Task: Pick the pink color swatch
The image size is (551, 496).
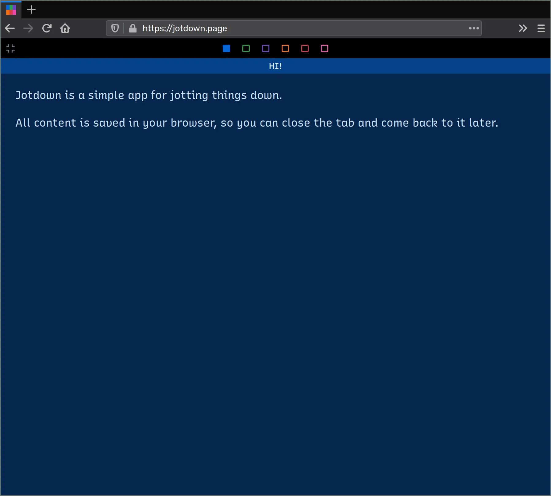Action: point(324,48)
